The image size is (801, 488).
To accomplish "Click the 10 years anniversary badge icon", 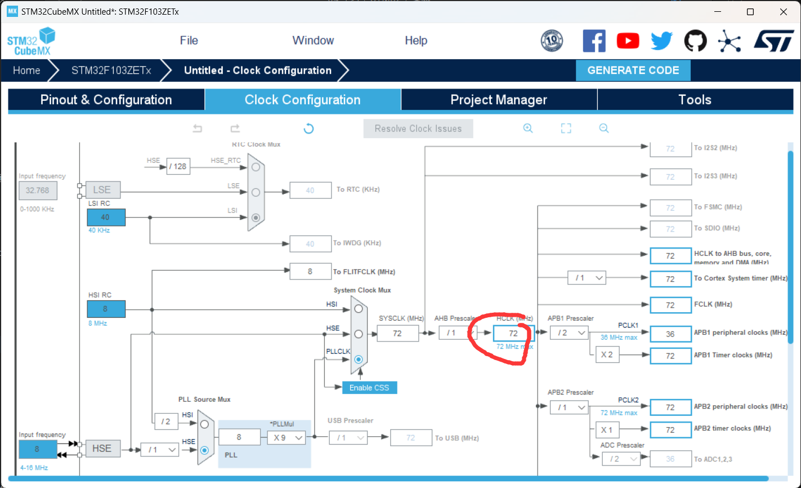I will point(552,41).
